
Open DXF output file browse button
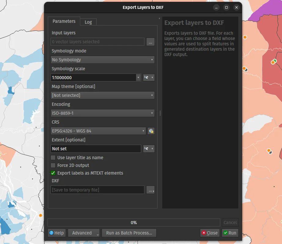point(150,190)
